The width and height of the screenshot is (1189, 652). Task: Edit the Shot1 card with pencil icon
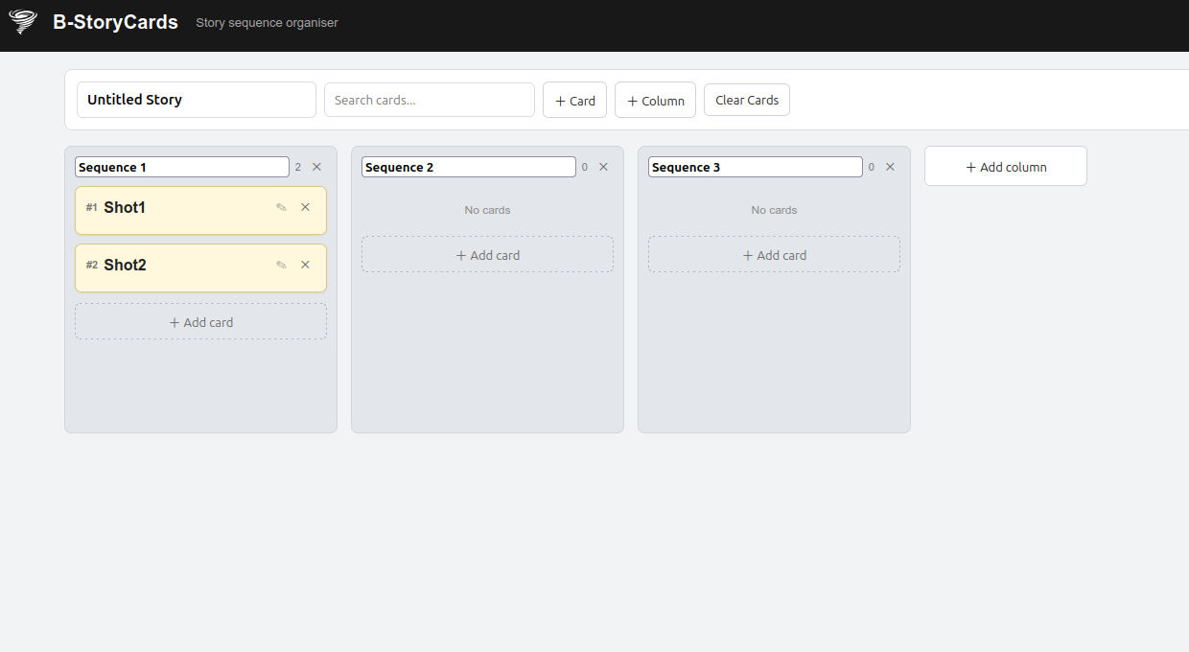click(281, 207)
